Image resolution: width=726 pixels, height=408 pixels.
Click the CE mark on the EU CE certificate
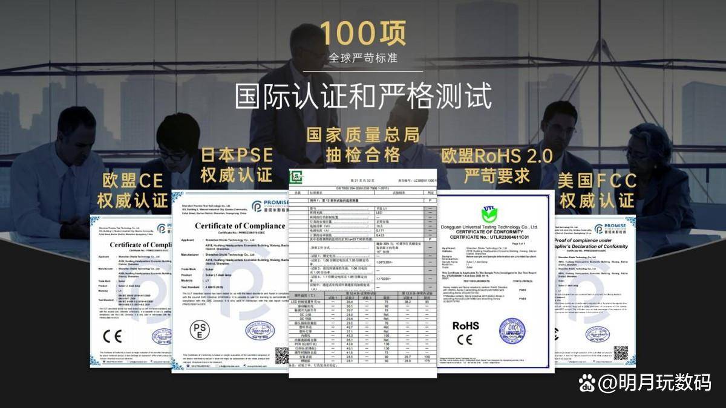click(112, 337)
